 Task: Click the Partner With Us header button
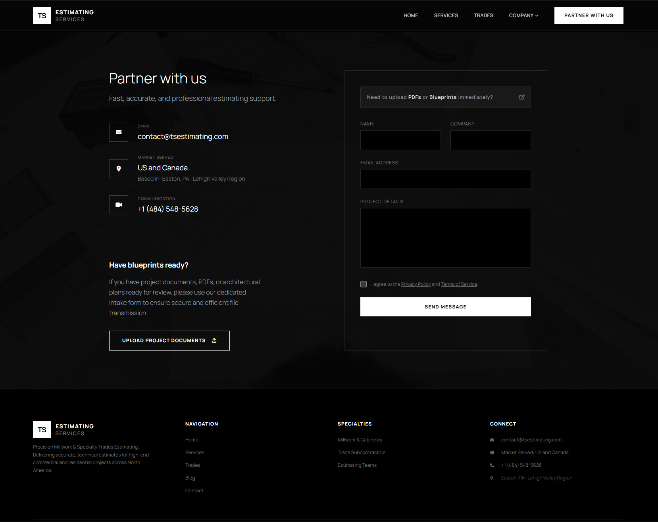point(589,15)
